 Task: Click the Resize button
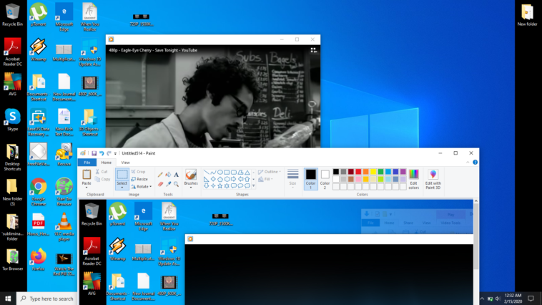(140, 179)
